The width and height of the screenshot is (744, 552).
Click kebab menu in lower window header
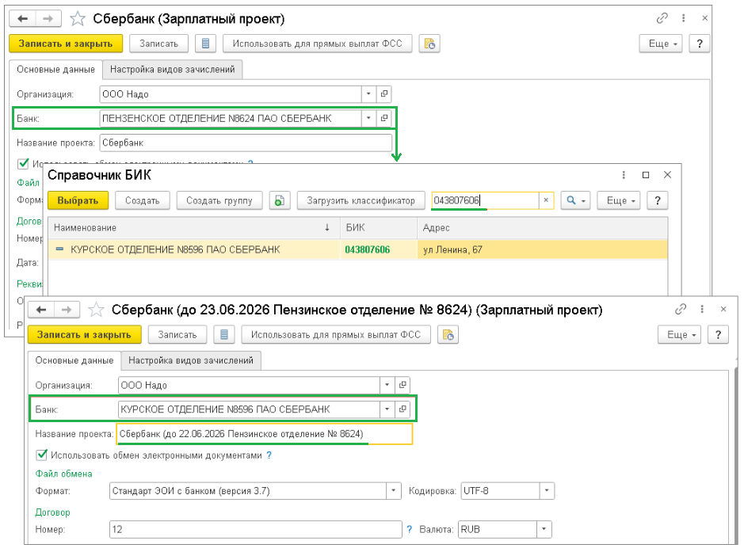tap(702, 309)
